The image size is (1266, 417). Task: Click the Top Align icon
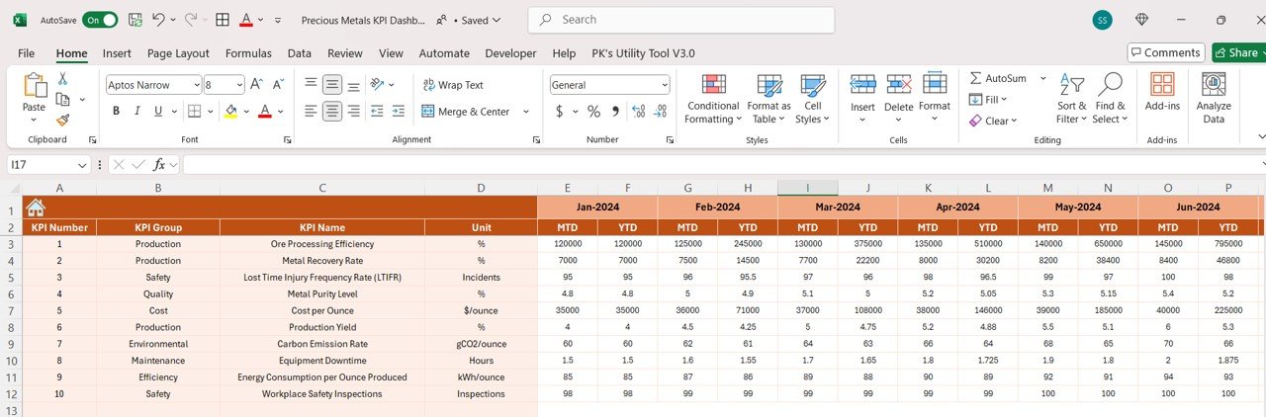pos(311,85)
